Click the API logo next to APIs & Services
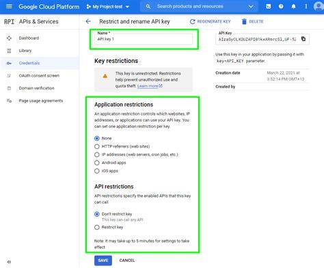 pos(9,22)
